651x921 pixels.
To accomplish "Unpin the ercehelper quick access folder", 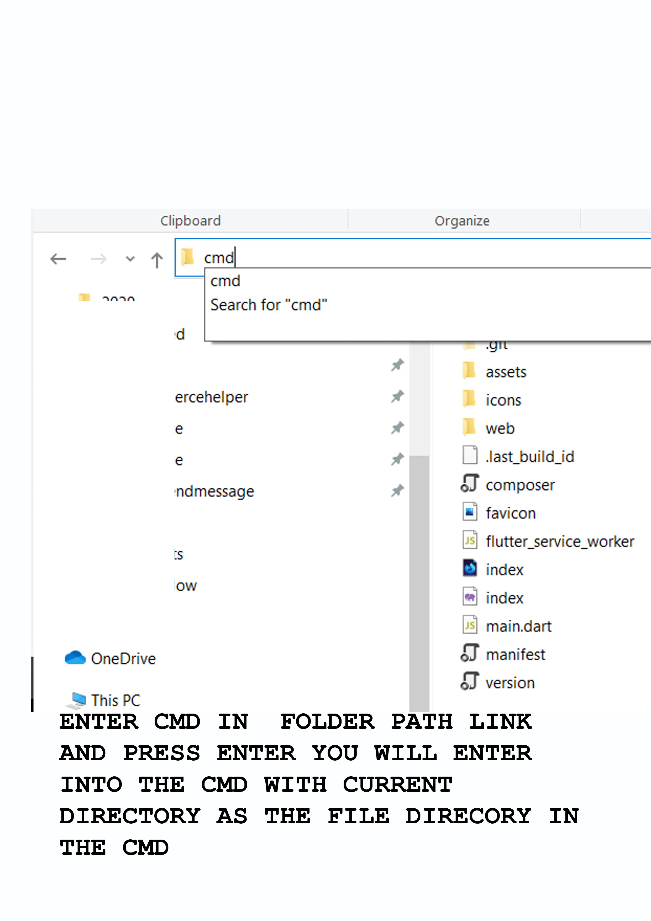I will [397, 397].
